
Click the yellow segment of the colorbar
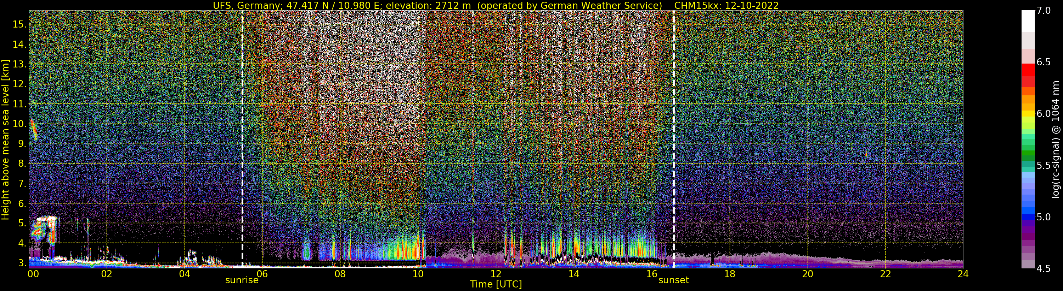[1028, 114]
